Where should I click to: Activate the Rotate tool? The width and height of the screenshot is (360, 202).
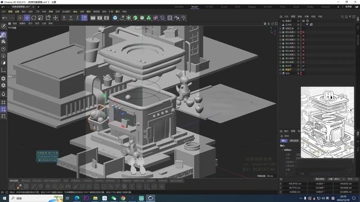34,18
